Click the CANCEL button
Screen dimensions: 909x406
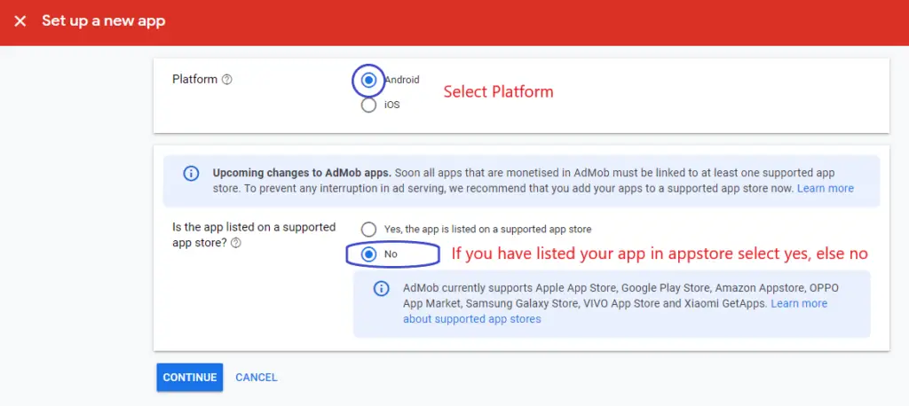point(257,378)
